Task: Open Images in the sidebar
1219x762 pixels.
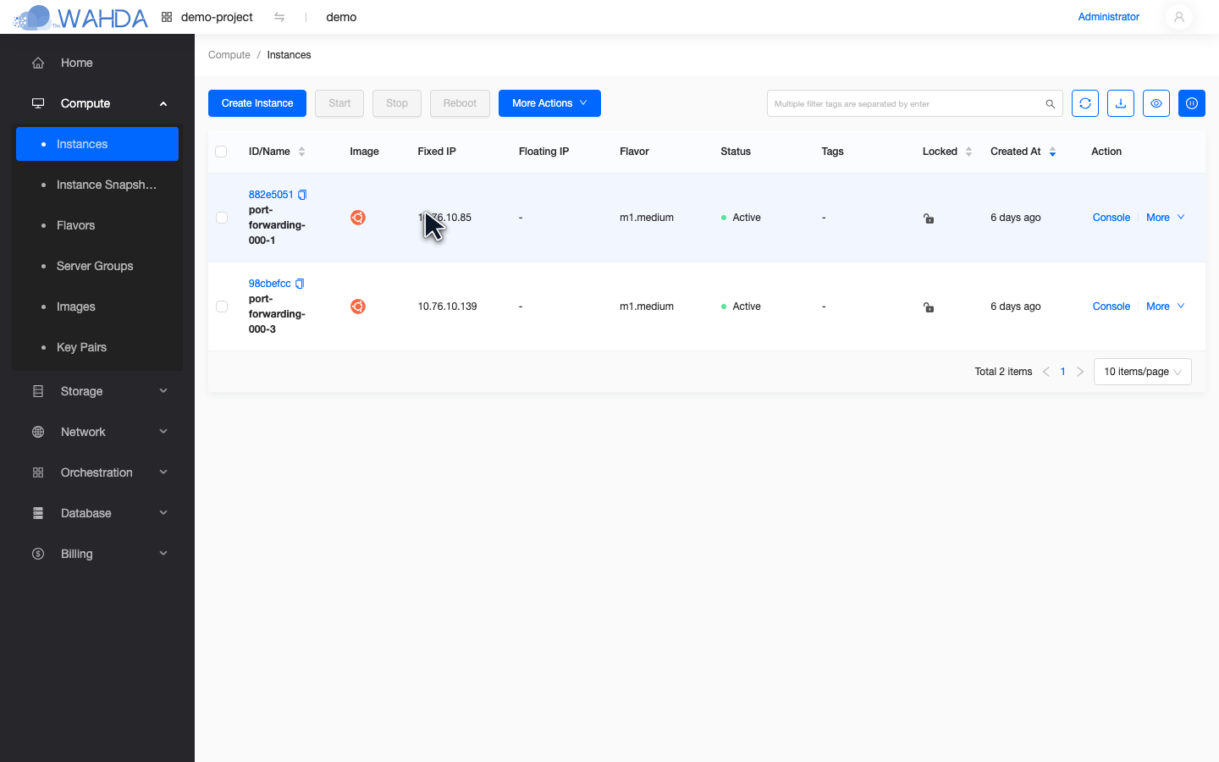Action: point(97,306)
